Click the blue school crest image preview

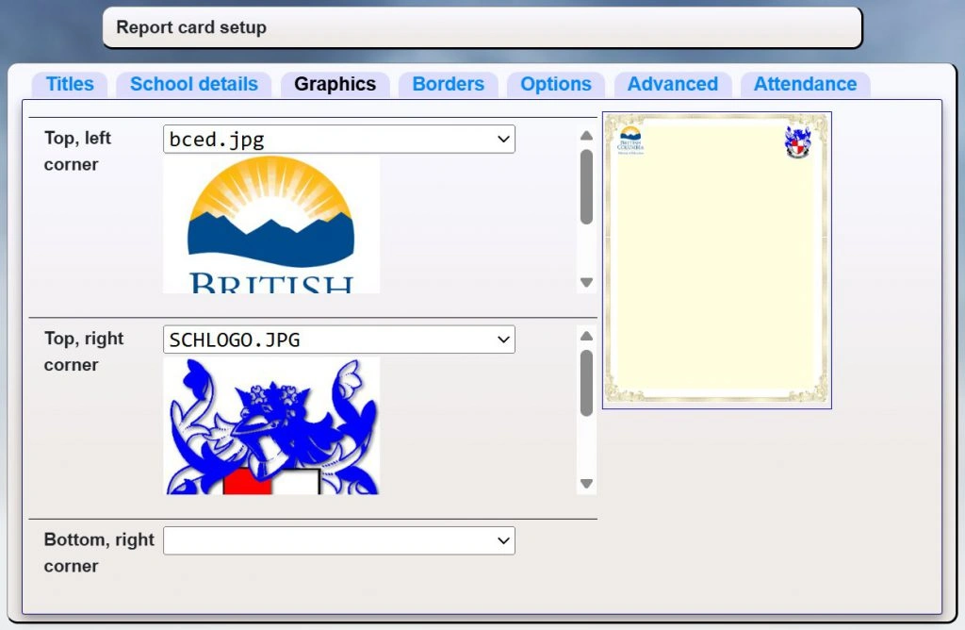pyautogui.click(x=271, y=425)
